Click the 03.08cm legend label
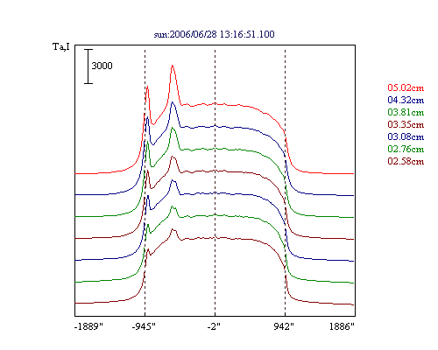The image size is (438, 350). [x=406, y=136]
